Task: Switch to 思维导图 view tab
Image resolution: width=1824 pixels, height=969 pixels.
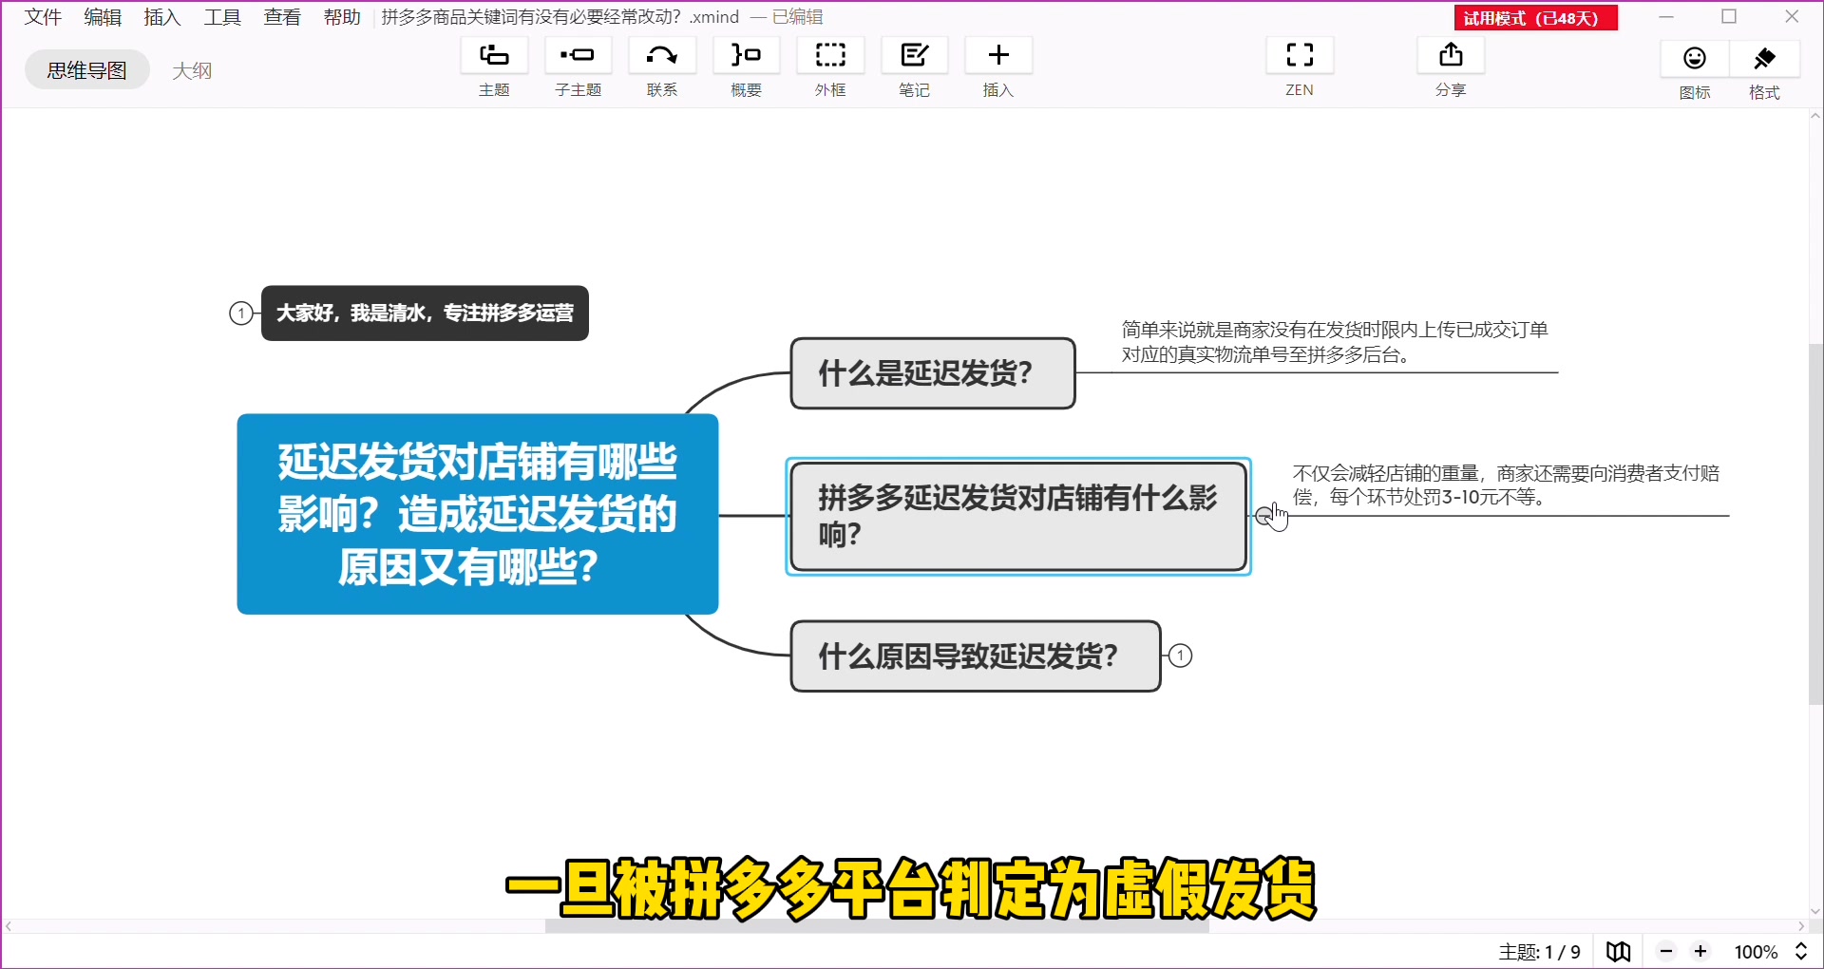Action: pyautogui.click(x=87, y=70)
